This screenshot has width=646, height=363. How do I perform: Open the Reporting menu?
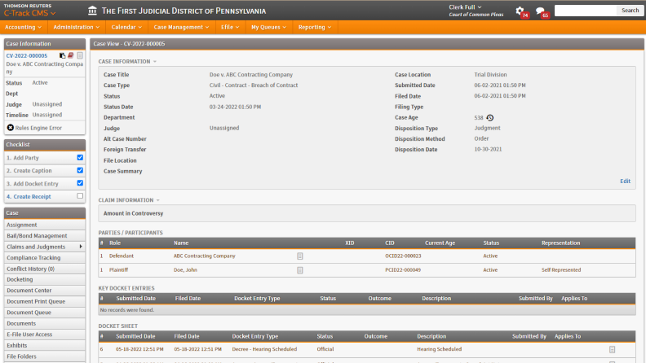[314, 27]
